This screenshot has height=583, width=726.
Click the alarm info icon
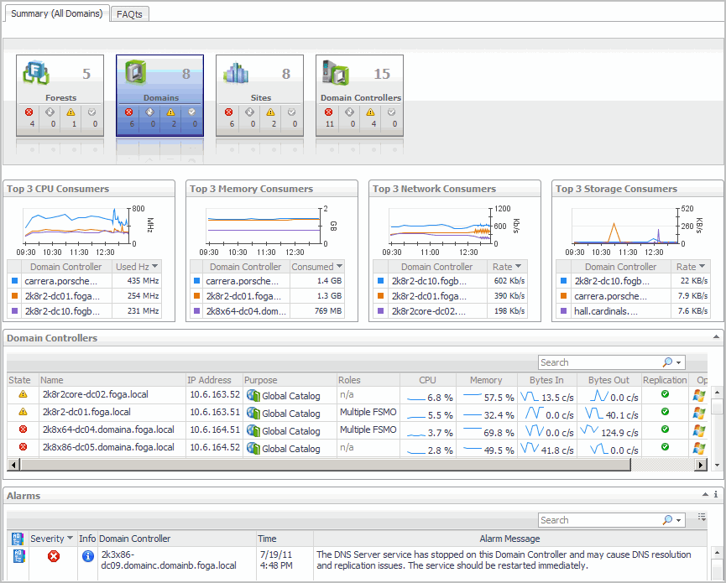pyautogui.click(x=87, y=555)
